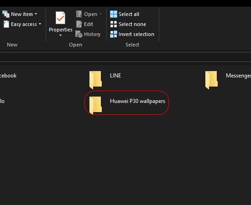Click the Open icon in ribbon

click(79, 14)
